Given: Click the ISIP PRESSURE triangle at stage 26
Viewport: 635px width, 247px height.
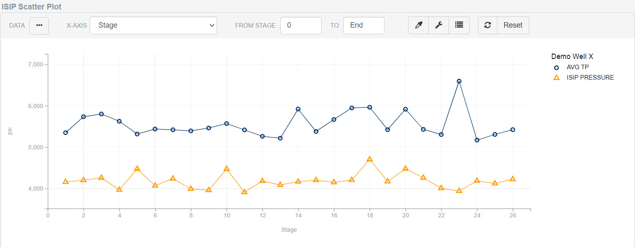Looking at the screenshot, I should click(x=513, y=179).
